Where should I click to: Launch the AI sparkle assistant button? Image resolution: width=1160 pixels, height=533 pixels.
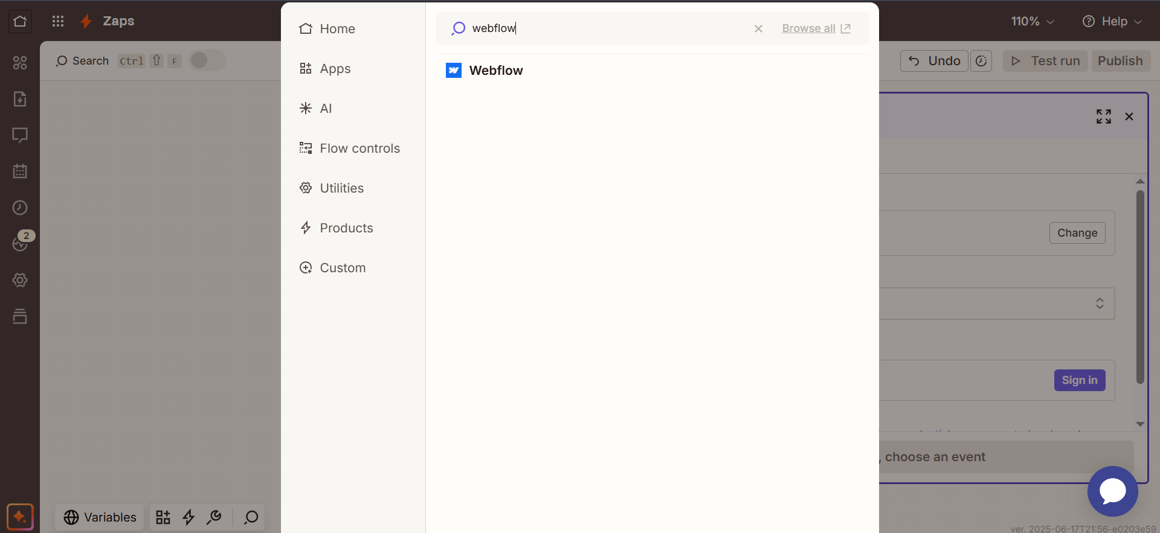coord(20,517)
